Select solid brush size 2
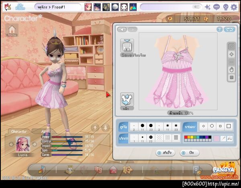Viewport: 241px width, 188px height. pyautogui.click(x=134, y=127)
